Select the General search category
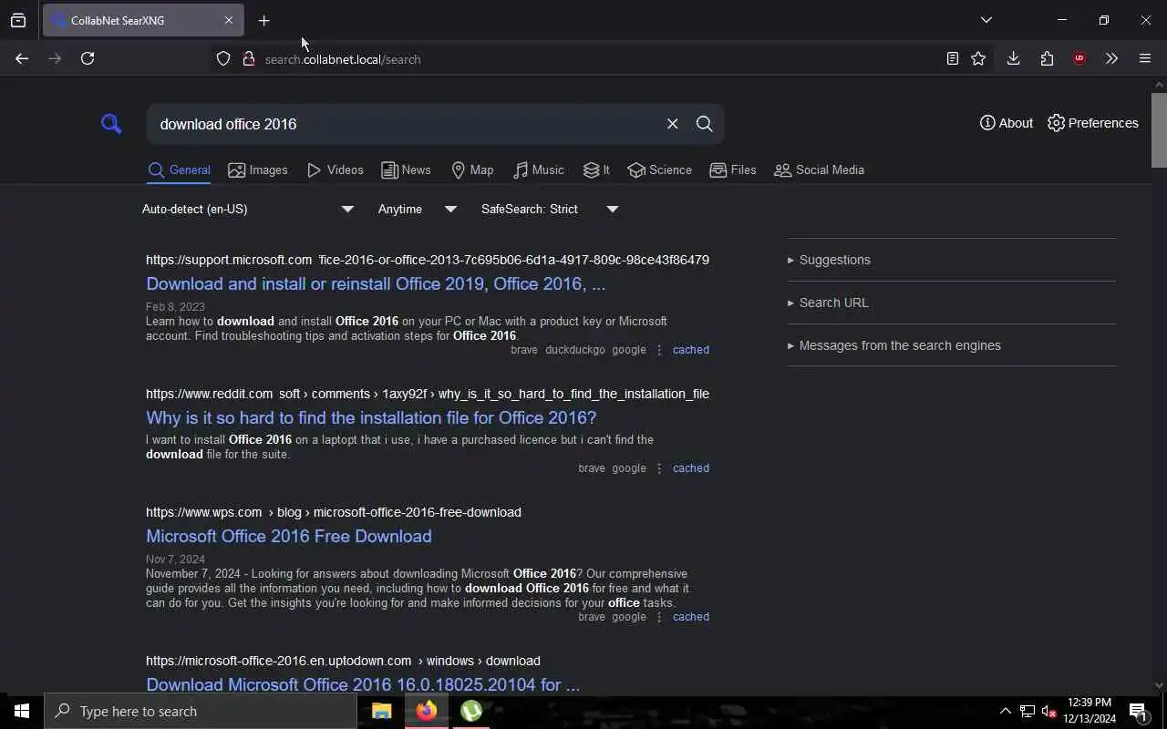The image size is (1167, 729). click(x=179, y=169)
